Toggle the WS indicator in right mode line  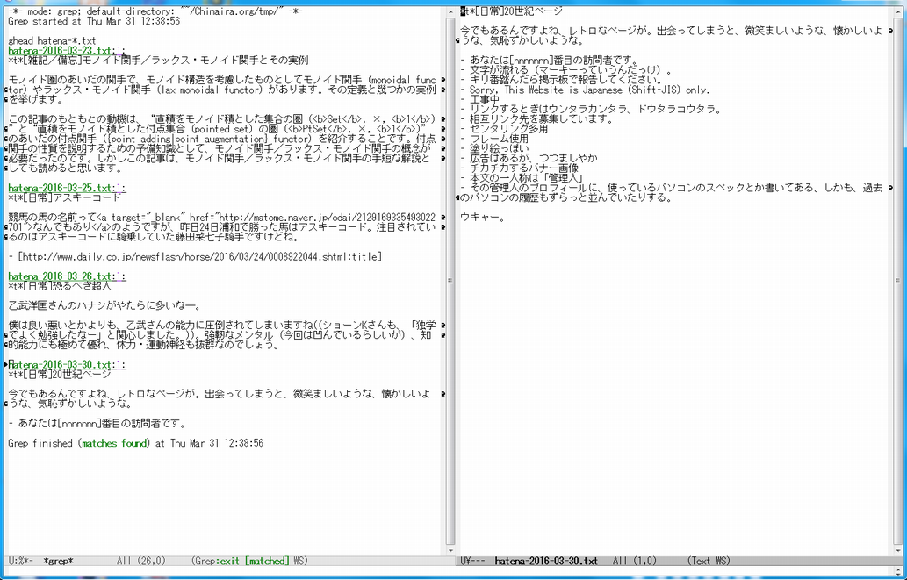(x=723, y=561)
